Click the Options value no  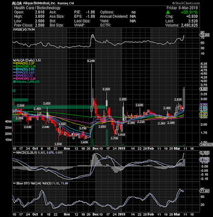tap(133, 12)
